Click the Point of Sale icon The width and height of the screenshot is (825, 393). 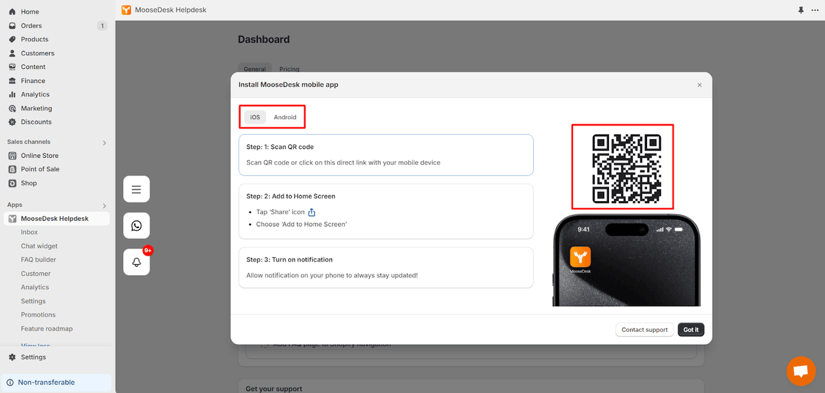coord(12,169)
